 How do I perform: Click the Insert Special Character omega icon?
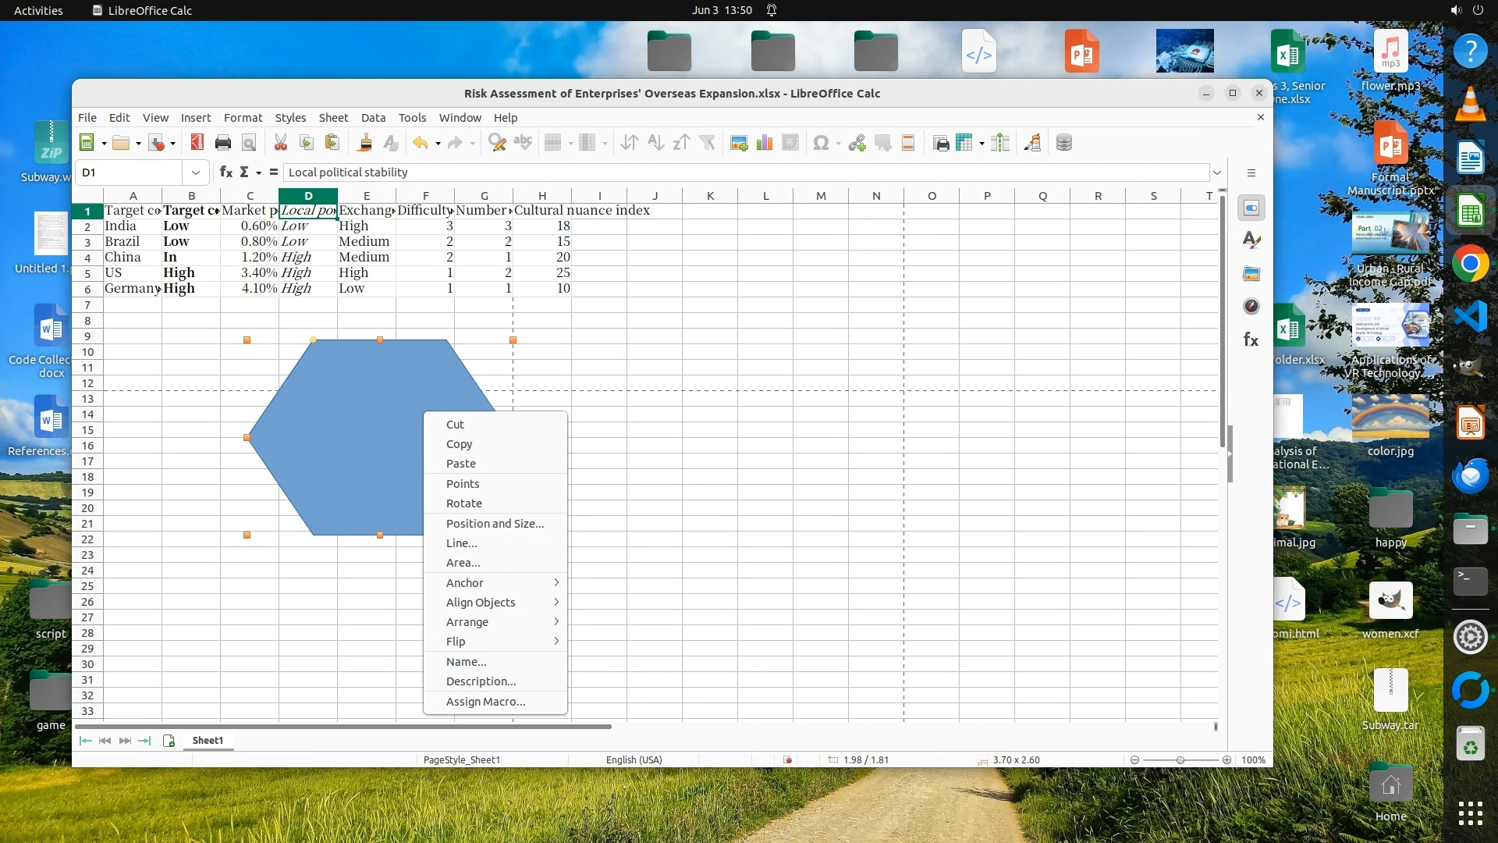(x=820, y=143)
